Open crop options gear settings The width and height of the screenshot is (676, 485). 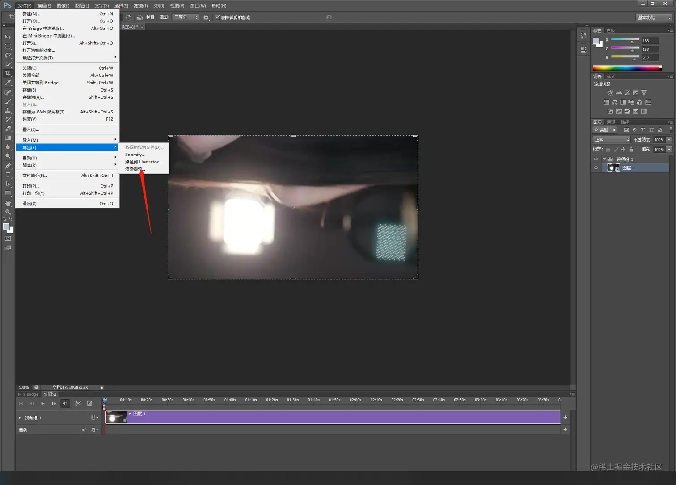click(206, 17)
